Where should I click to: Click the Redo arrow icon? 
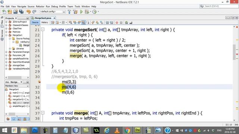(x=34, y=12)
